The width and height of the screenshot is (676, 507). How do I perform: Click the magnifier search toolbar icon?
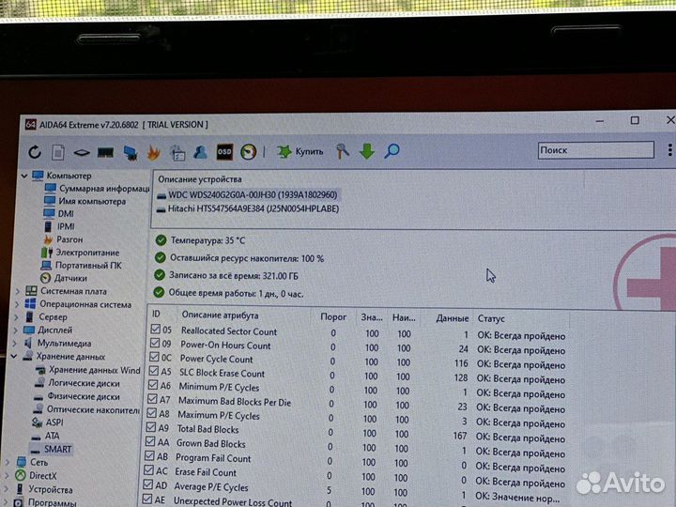[x=392, y=150]
